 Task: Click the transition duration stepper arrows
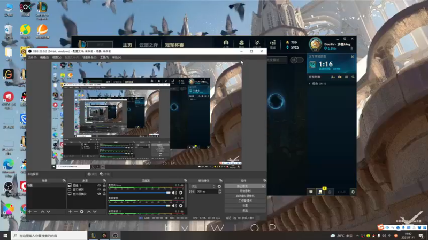(x=220, y=191)
